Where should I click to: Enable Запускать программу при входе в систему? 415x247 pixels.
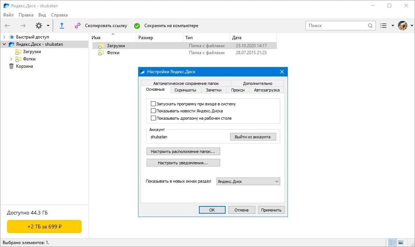pos(153,104)
